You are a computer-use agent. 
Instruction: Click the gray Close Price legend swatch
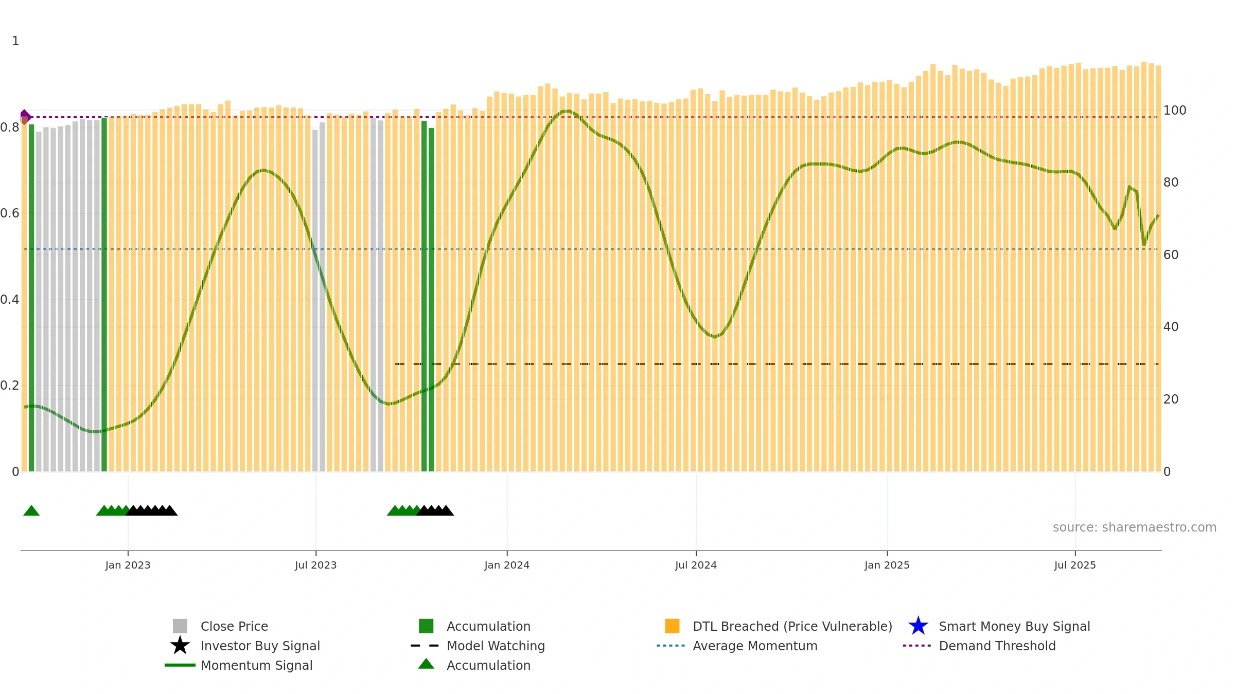180,626
